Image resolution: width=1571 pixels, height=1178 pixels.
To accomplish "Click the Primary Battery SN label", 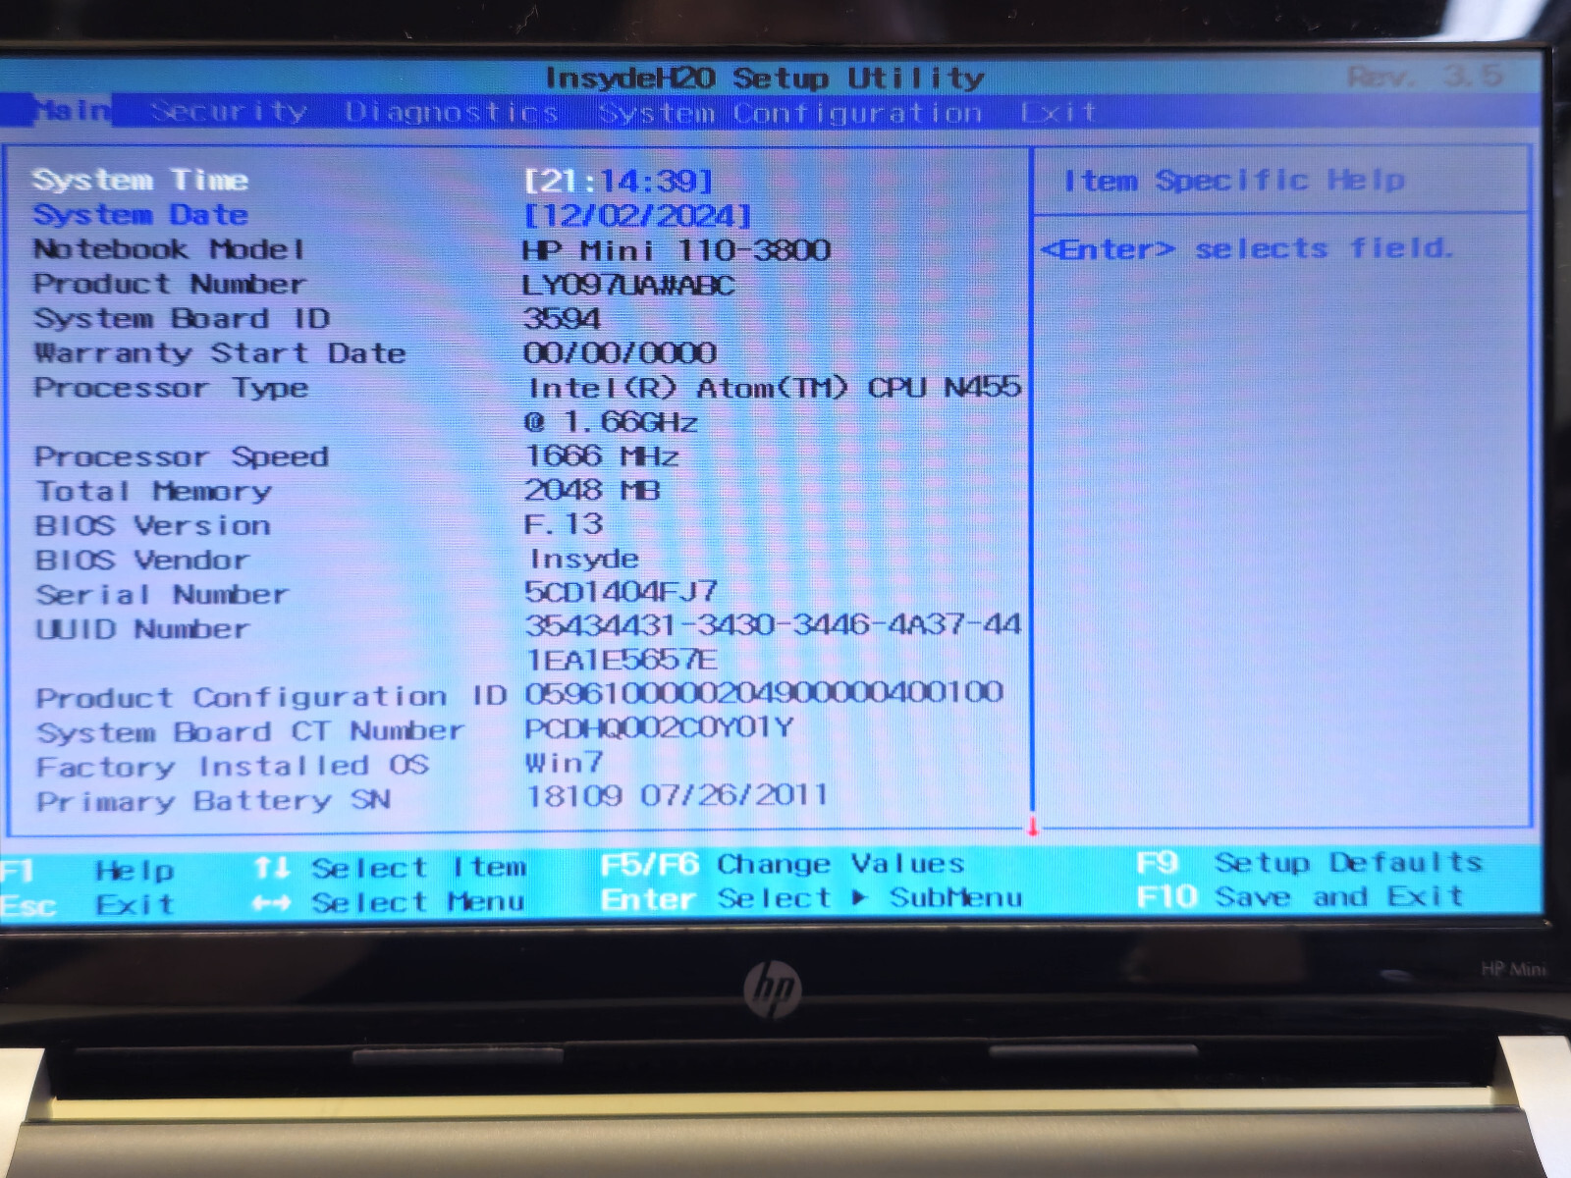I will [x=214, y=801].
